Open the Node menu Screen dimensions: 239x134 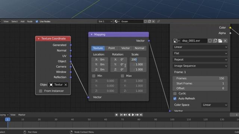click(x=30, y=22)
